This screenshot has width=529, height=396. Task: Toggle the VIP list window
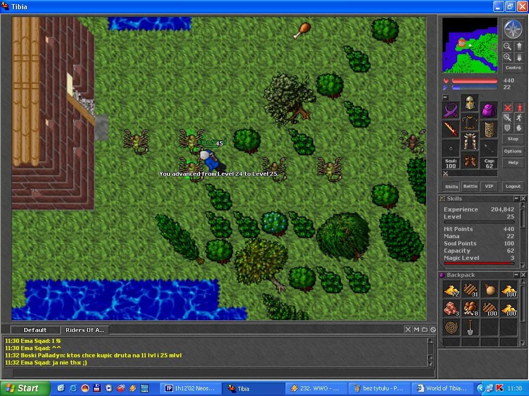coord(489,186)
